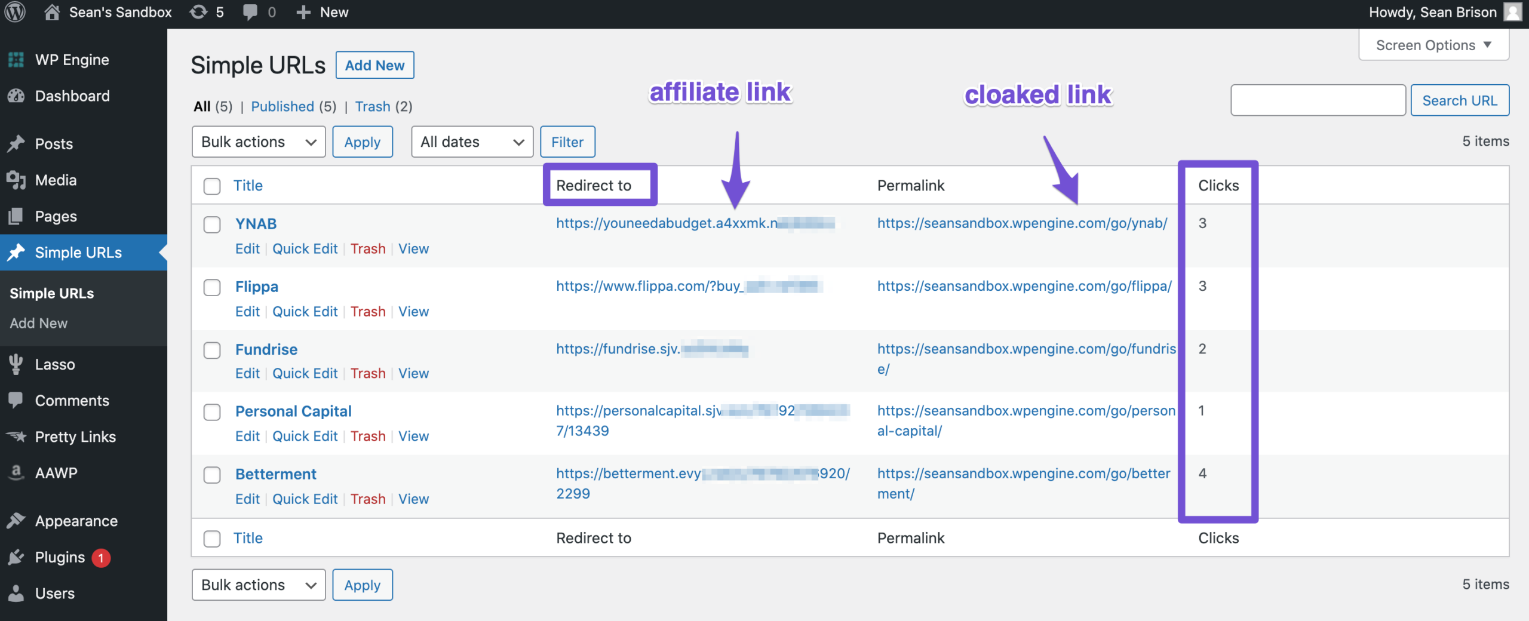Check the YNAB row checkbox

pos(212,225)
